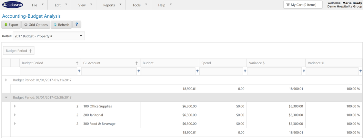Expand the 300 Food & Beverage row
This screenshot has height=138, width=363.
pyautogui.click(x=15, y=124)
